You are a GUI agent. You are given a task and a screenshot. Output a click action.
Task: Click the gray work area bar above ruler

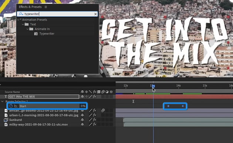(x=174, y=82)
